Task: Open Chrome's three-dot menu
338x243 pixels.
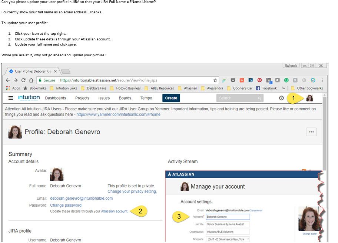Action: 322,80
